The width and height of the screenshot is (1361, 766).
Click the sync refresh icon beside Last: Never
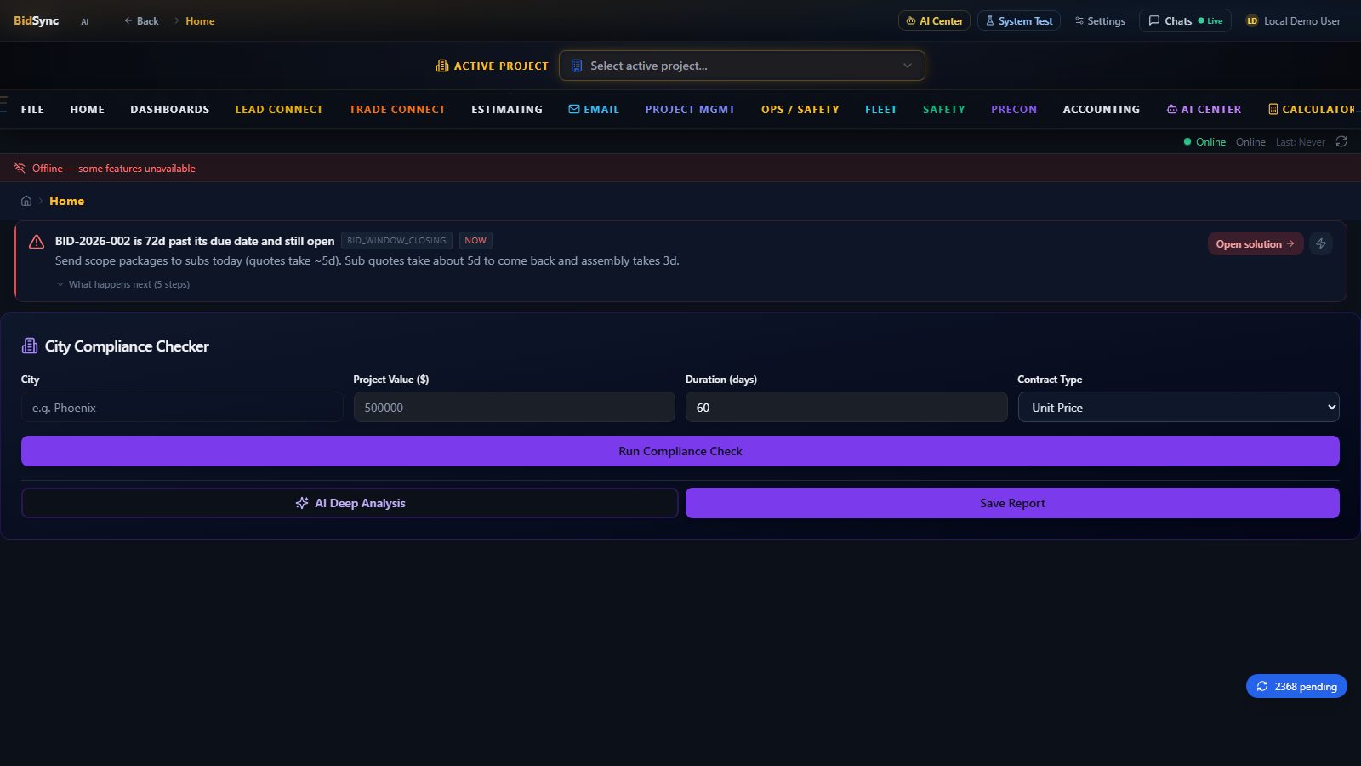click(x=1341, y=141)
